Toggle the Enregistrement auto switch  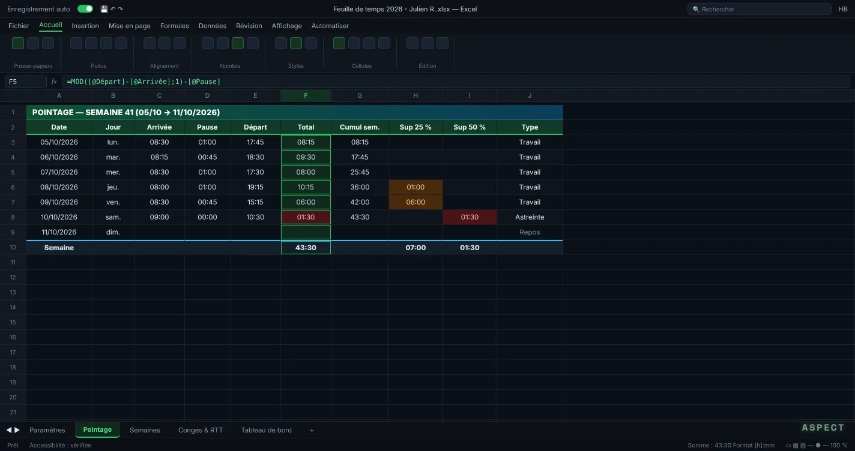pyautogui.click(x=85, y=9)
